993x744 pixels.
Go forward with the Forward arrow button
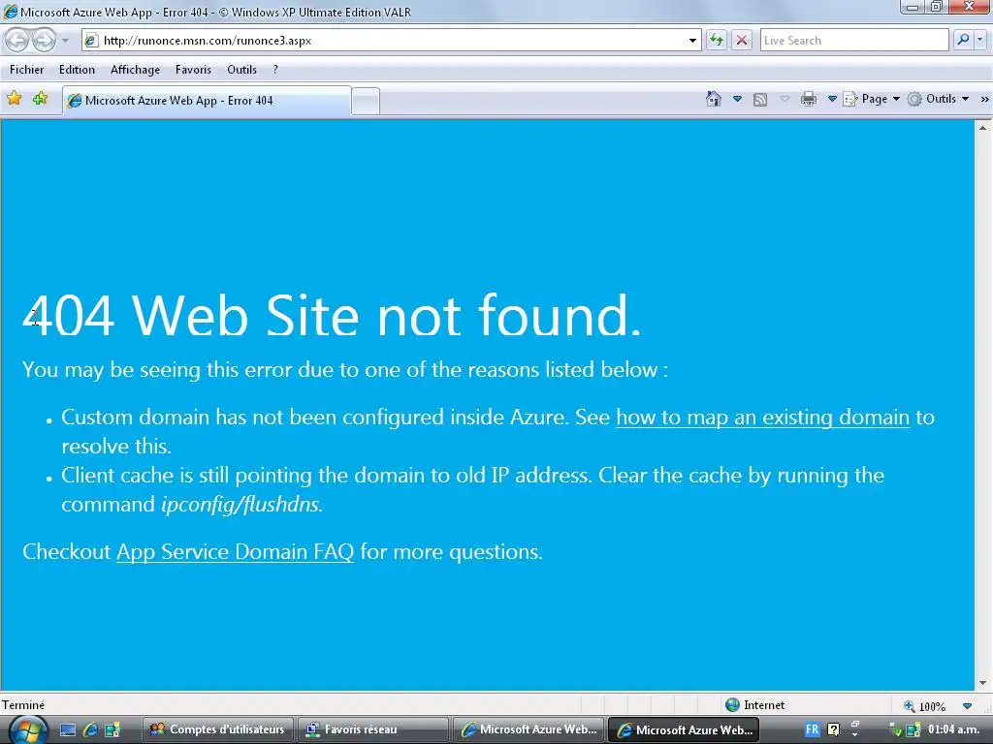(44, 41)
